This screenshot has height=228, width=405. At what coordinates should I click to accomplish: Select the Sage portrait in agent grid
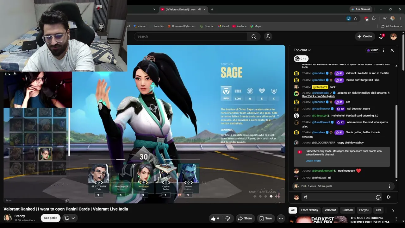45,154
